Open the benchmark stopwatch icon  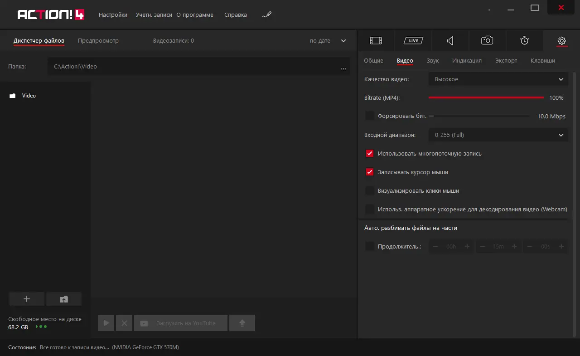click(x=524, y=41)
